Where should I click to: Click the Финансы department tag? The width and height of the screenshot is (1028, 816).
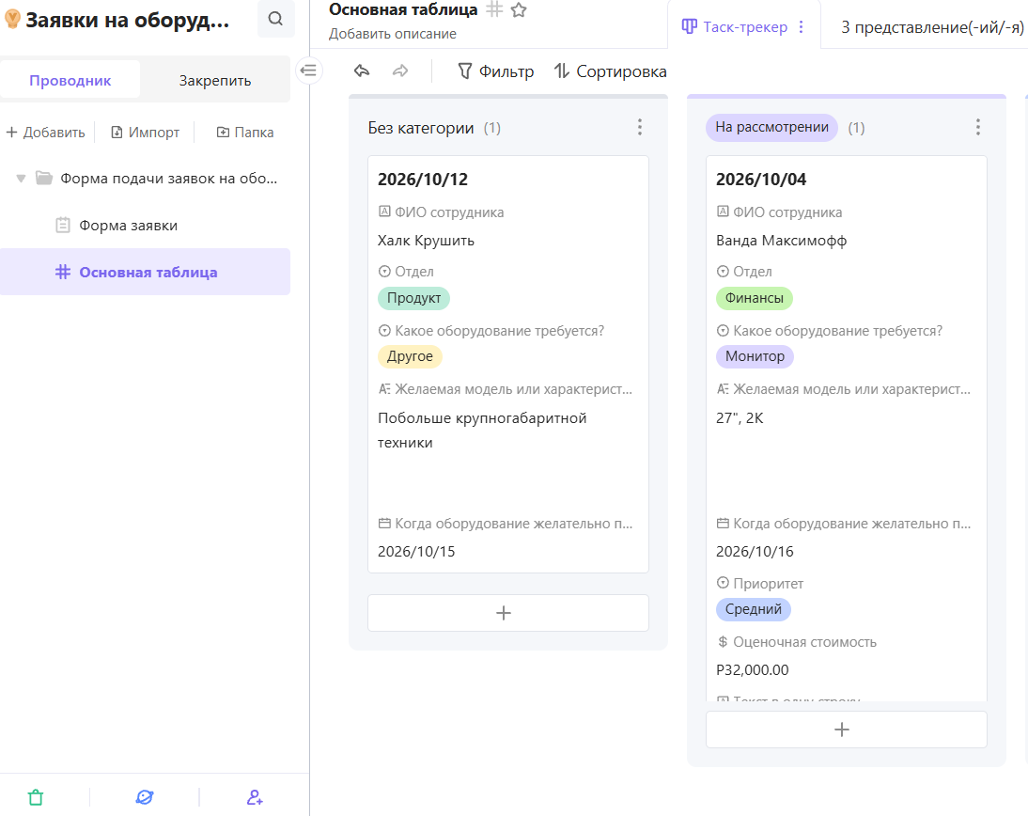[x=754, y=298]
